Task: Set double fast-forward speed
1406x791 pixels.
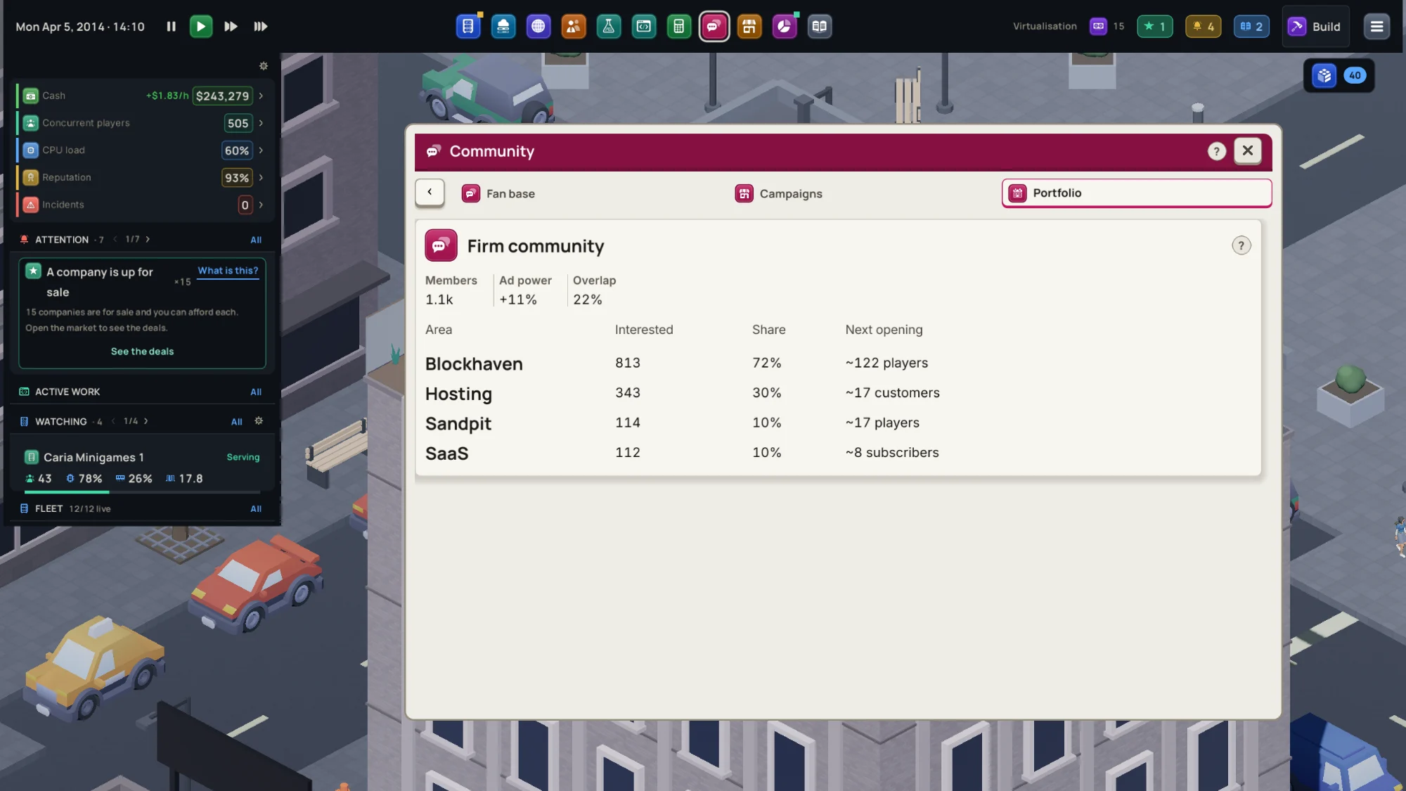Action: point(231,27)
